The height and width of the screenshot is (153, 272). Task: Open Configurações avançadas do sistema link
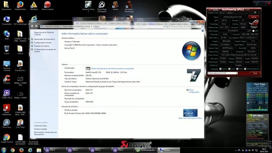tap(45, 51)
